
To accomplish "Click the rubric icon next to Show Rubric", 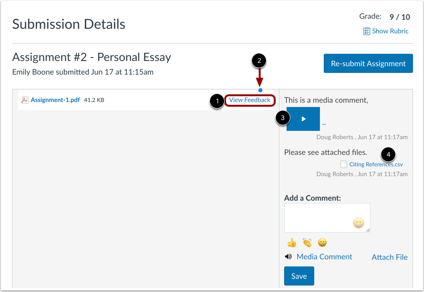I will coord(367,31).
